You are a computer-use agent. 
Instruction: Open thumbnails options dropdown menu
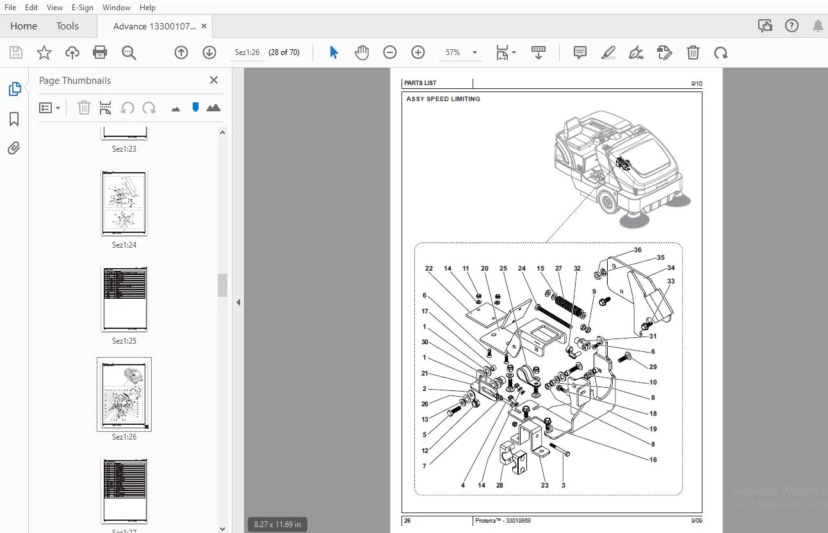(50, 107)
